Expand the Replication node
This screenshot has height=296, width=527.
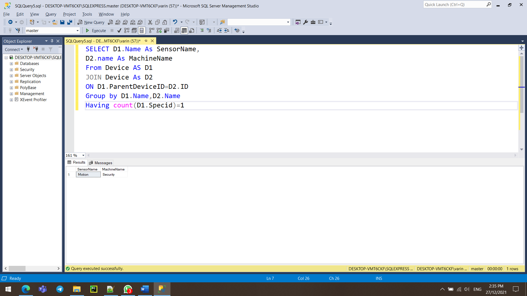coord(11,82)
